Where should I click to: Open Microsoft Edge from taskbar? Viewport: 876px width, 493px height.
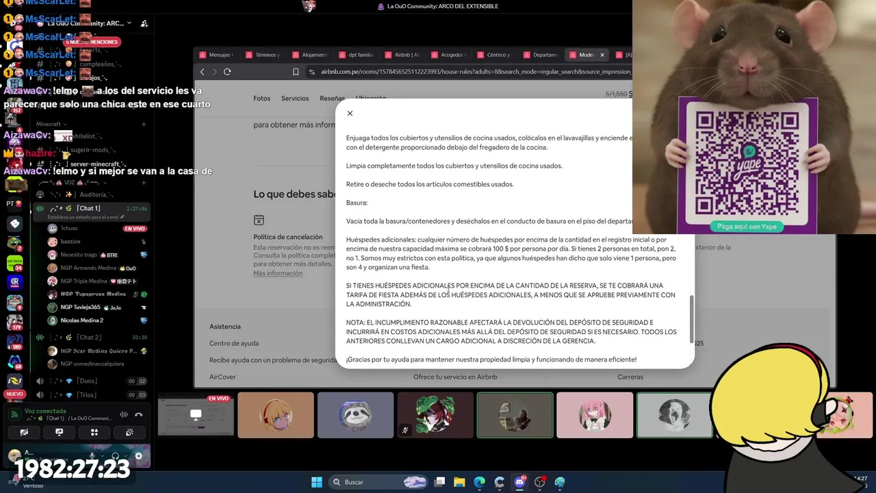480,482
